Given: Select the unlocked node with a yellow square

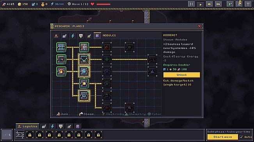Looking at the screenshot, I should [84, 83].
